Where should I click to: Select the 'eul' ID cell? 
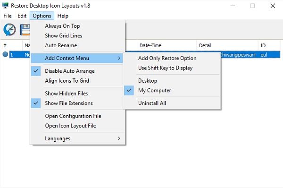(x=269, y=55)
